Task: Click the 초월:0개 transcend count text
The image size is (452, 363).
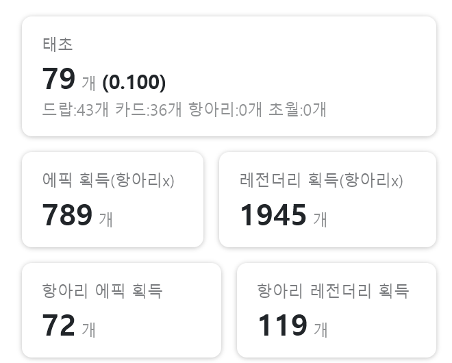Action: (x=297, y=110)
